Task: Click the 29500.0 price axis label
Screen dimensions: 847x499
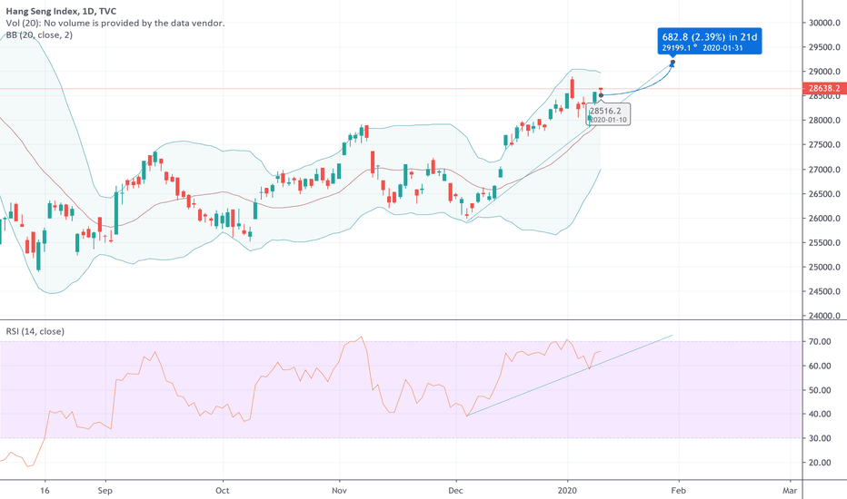Action: tap(824, 47)
